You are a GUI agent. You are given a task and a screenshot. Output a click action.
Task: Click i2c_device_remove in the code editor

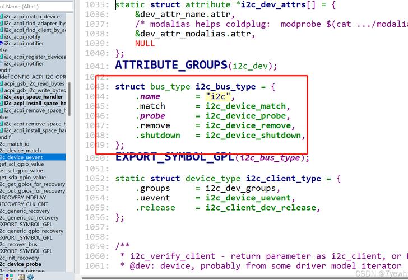click(x=248, y=125)
